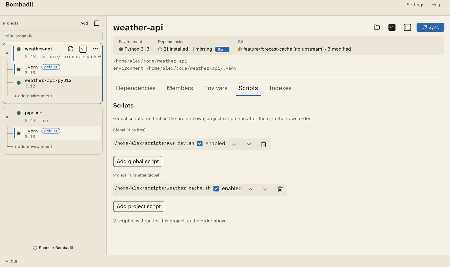Click add environment under pipeline
Screen dimensions: 450x267
(x=33, y=146)
